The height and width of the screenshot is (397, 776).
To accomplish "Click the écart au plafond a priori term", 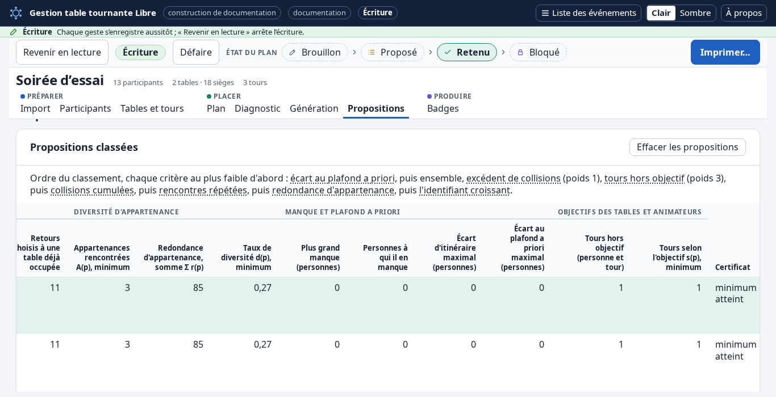I will point(343,178).
